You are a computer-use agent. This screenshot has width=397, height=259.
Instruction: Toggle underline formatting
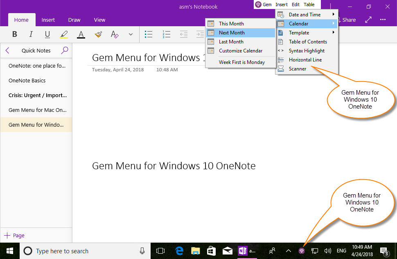click(47, 34)
